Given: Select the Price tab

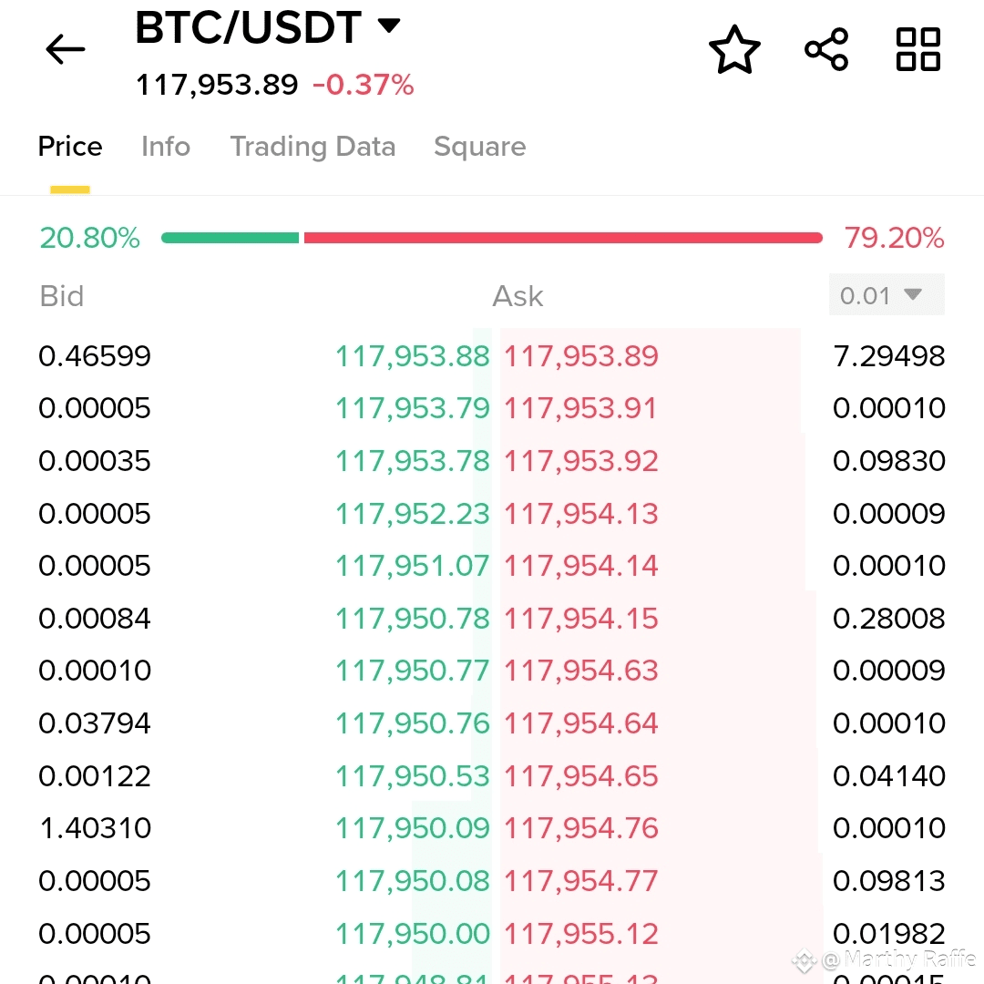Looking at the screenshot, I should point(69,146).
